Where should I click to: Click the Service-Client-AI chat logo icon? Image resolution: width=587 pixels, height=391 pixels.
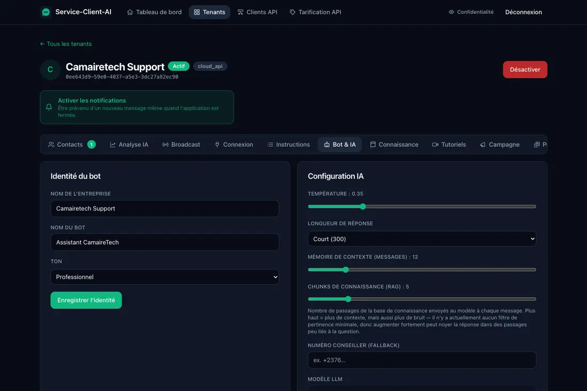pos(46,12)
